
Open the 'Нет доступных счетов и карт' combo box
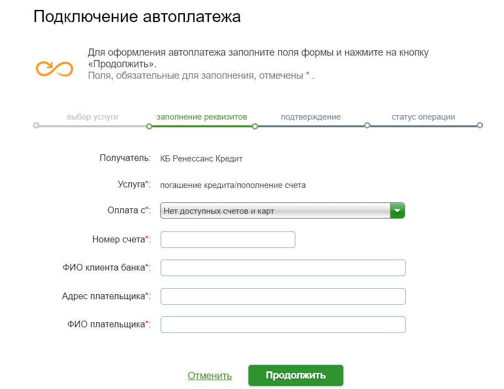282,210
